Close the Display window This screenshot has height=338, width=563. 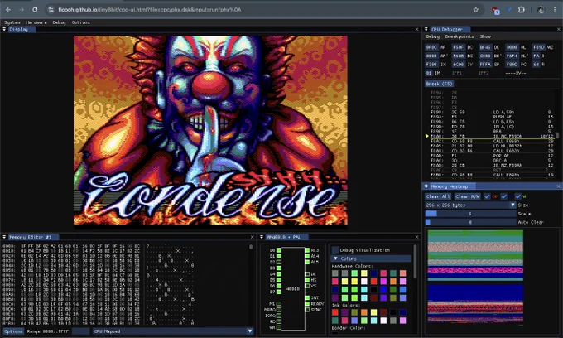pos(416,29)
